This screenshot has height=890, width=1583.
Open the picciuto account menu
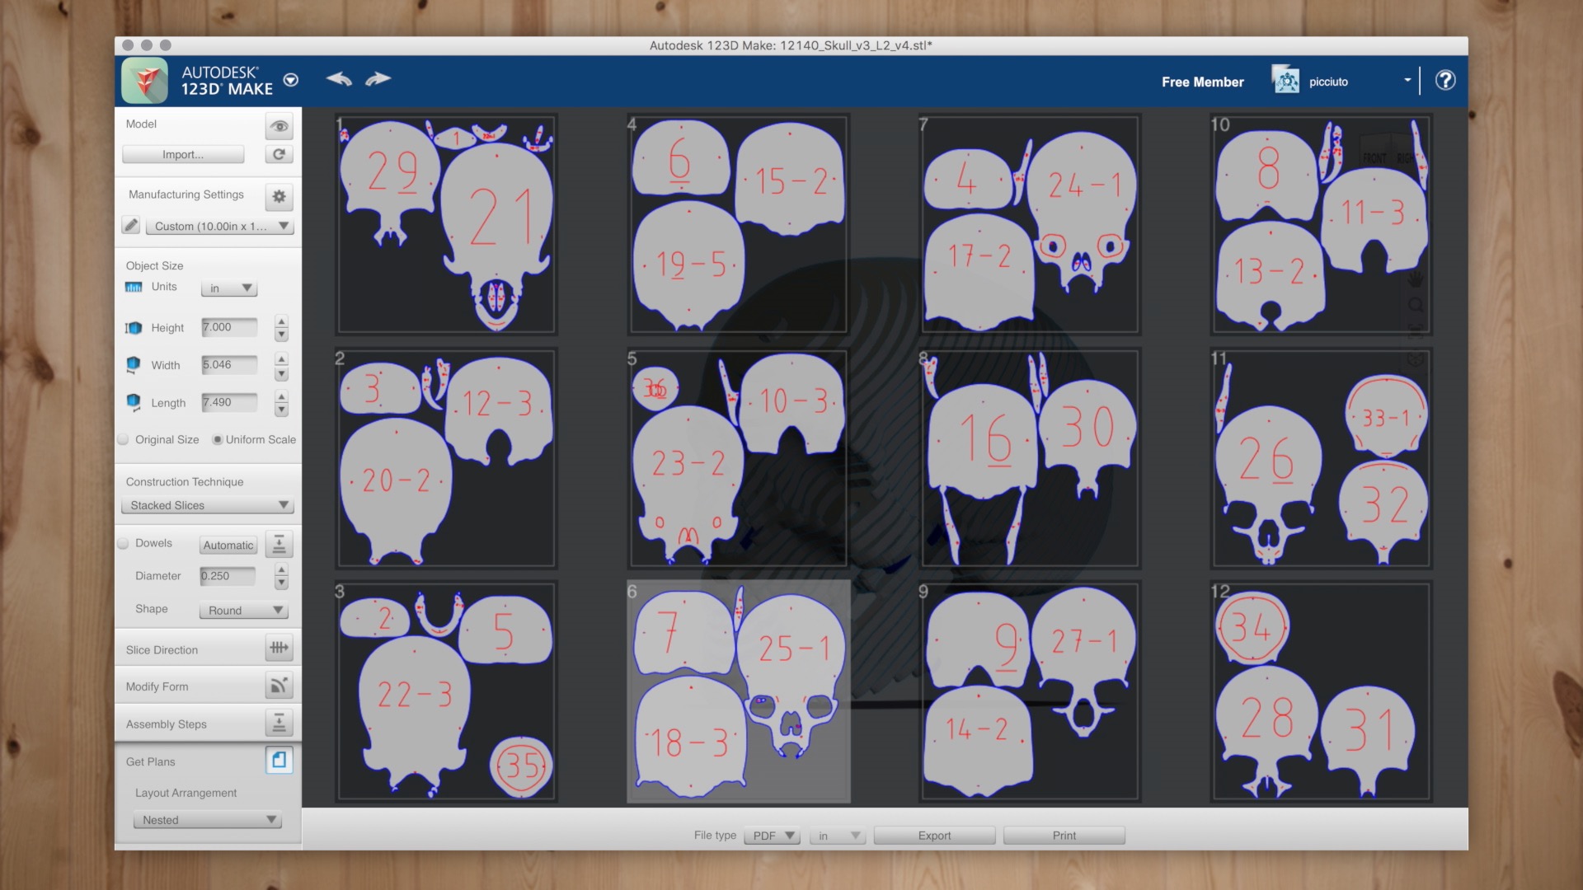(1407, 80)
